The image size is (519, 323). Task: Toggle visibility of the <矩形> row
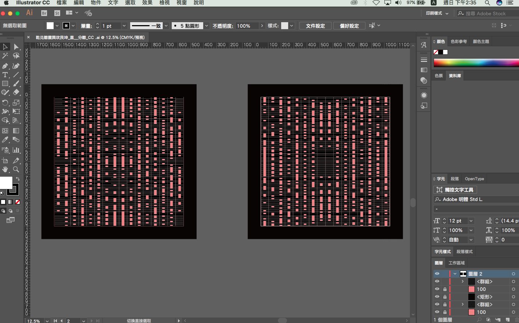(437, 297)
